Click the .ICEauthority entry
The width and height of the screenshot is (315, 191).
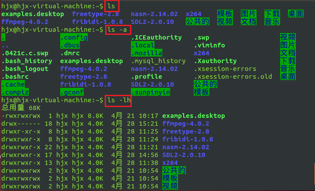pyautogui.click(x=156, y=37)
